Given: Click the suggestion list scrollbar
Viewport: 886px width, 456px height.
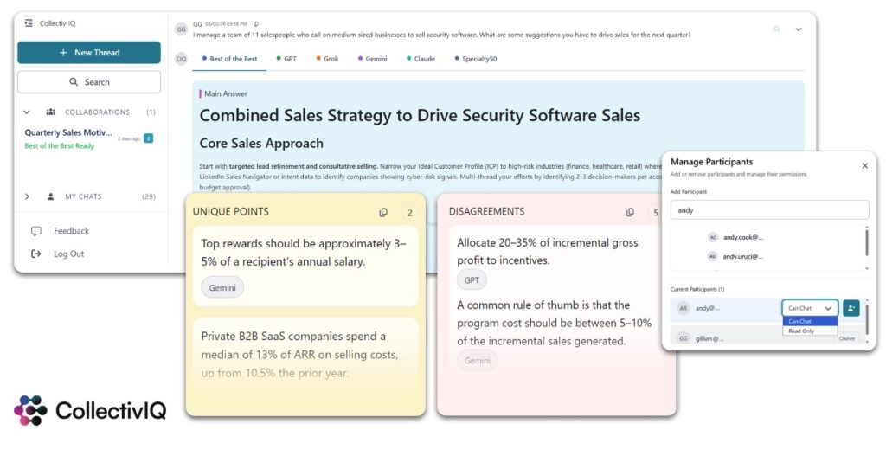Looking at the screenshot, I should click(867, 241).
